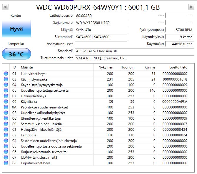Click the Liityntä field Serial ATA
197x174 pixels.
coord(101,30)
